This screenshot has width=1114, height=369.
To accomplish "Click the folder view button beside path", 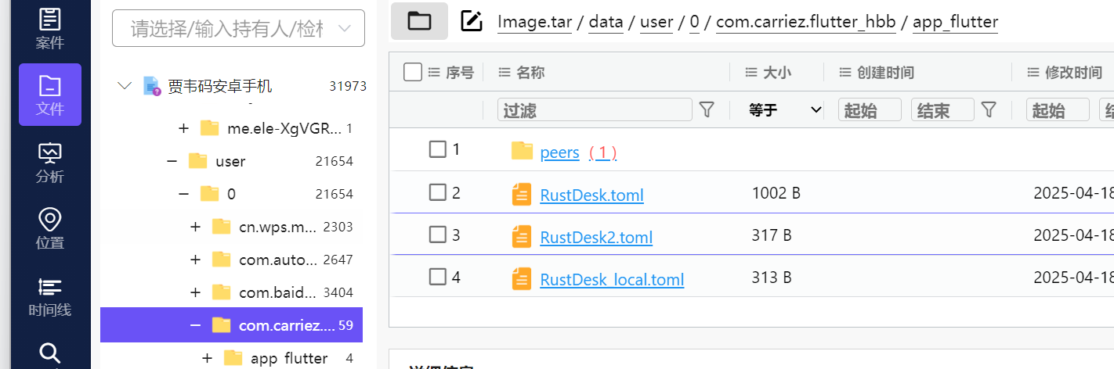I will coord(419,21).
